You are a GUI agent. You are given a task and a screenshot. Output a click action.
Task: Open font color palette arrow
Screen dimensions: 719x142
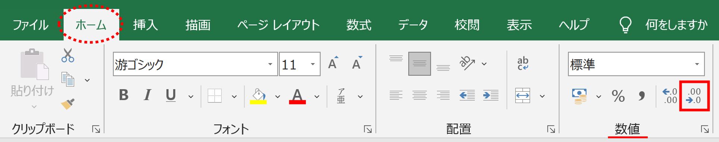click(x=317, y=97)
